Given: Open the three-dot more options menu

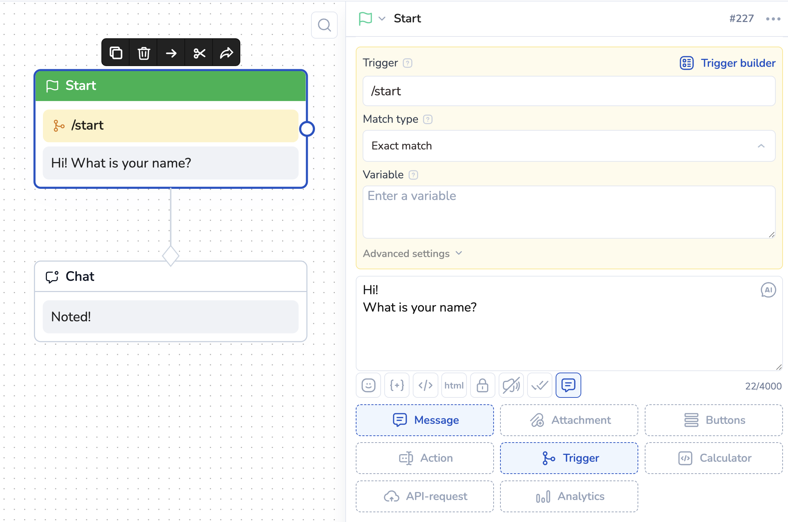Looking at the screenshot, I should pyautogui.click(x=773, y=19).
